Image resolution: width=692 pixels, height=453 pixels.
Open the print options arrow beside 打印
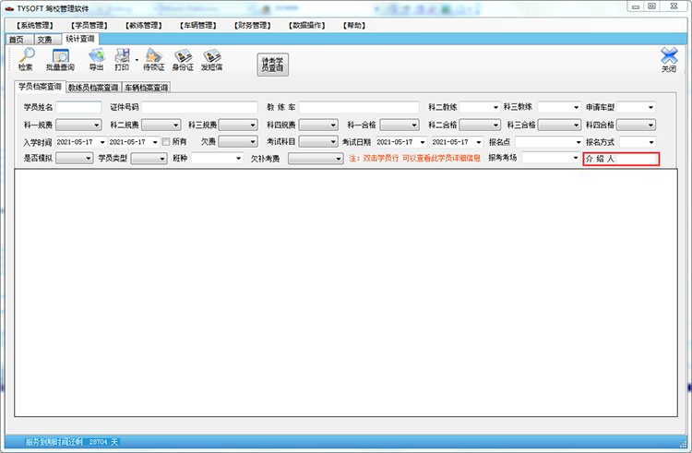tap(137, 60)
